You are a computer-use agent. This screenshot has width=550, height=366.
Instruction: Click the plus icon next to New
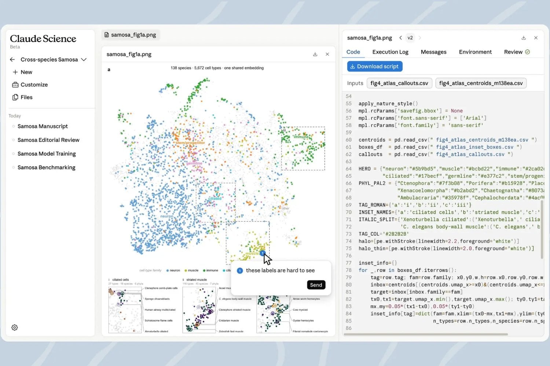tap(15, 72)
